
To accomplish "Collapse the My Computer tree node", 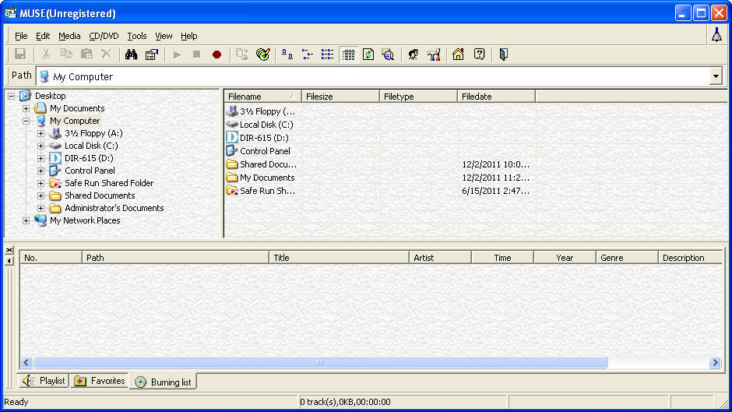I will 26,121.
